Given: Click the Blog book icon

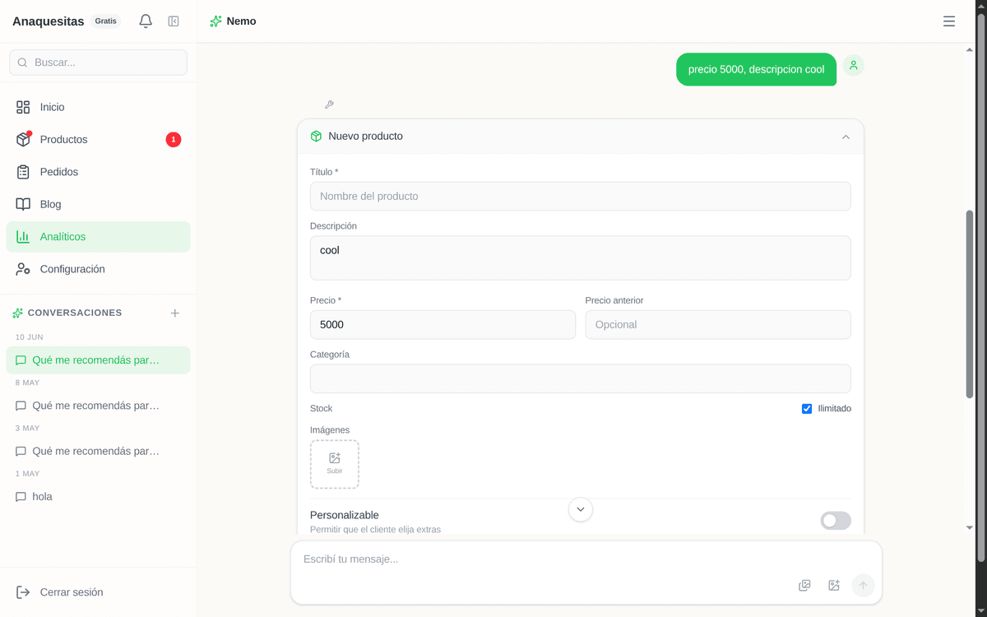Looking at the screenshot, I should pos(23,204).
